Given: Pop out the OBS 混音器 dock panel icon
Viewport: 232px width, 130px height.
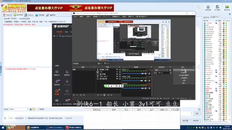Looking at the screenshot, I should pyautogui.click(x=151, y=67).
